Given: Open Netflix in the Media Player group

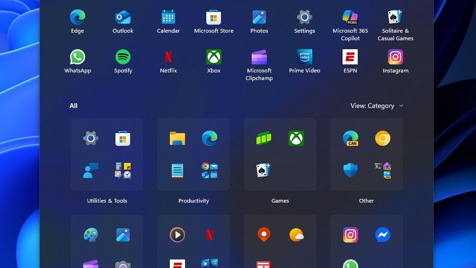Looking at the screenshot, I should [210, 235].
